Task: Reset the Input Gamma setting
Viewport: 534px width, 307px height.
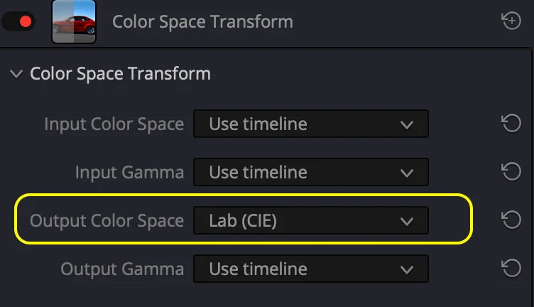Action: click(x=511, y=171)
